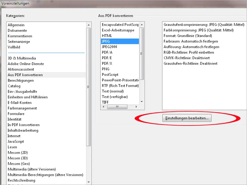
Task: Select Multimedia (ältere Versionen) category
Action: point(32,169)
